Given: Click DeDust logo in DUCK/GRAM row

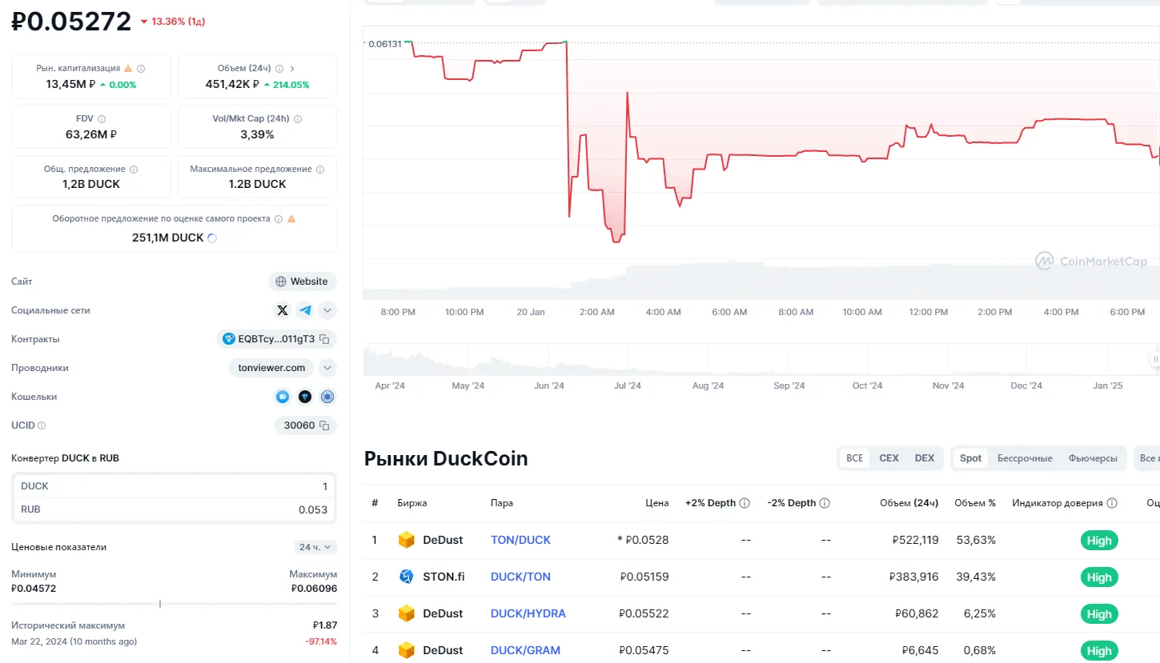Looking at the screenshot, I should (407, 650).
